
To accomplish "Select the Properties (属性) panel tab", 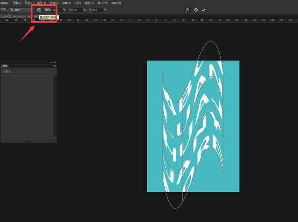I will click(x=6, y=66).
